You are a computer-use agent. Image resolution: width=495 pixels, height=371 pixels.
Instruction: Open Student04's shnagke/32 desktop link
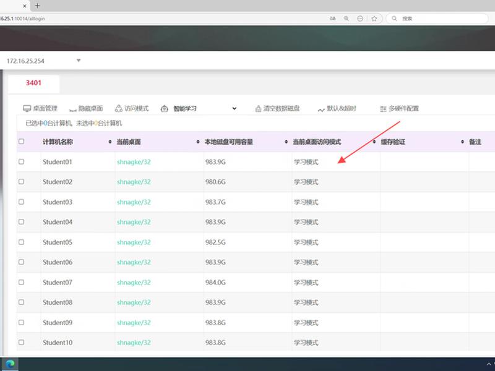pyautogui.click(x=134, y=222)
